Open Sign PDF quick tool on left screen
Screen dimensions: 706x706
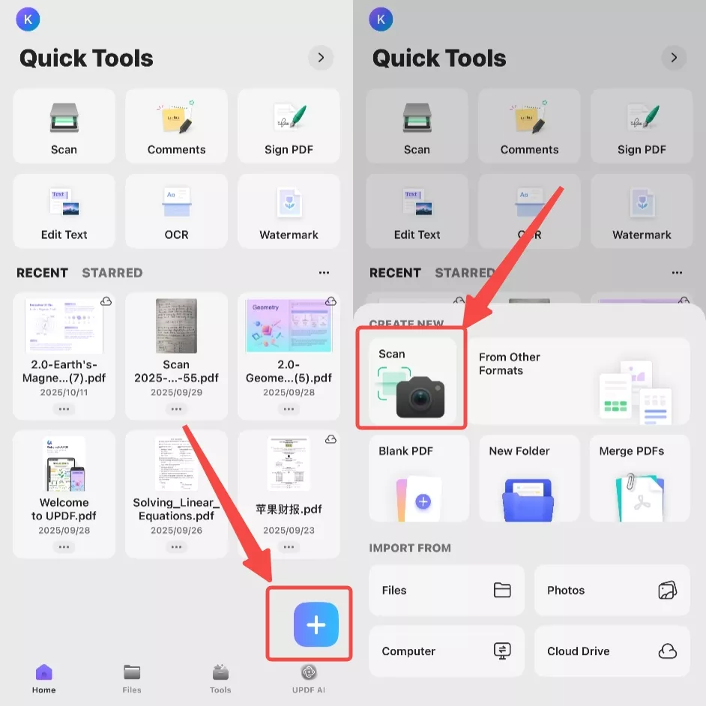point(289,126)
